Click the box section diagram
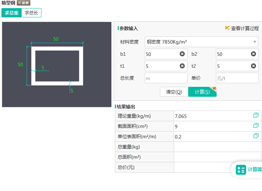262x191 pixels. (x=57, y=64)
